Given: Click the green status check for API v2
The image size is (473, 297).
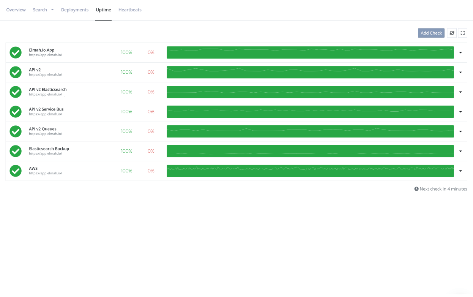Looking at the screenshot, I should (16, 72).
